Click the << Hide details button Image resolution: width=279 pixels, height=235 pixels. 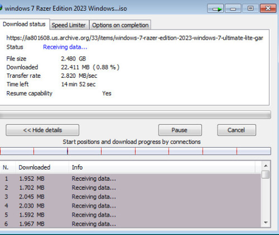click(42, 130)
